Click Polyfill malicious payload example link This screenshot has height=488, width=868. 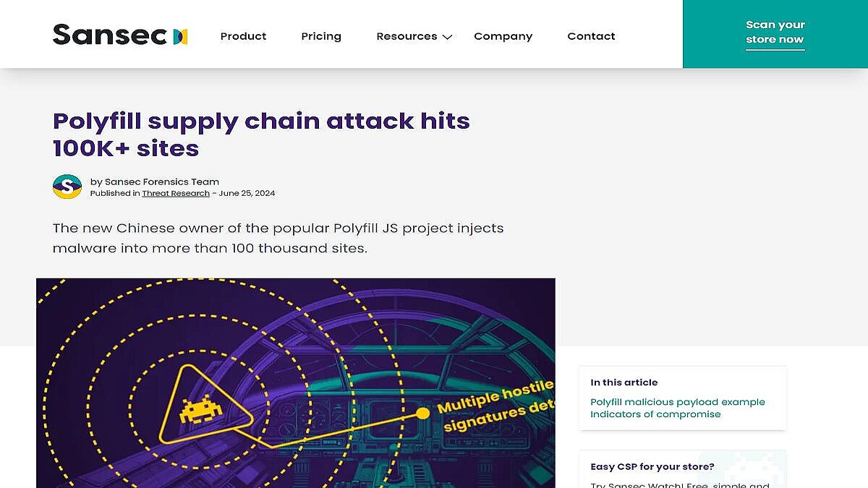(678, 401)
